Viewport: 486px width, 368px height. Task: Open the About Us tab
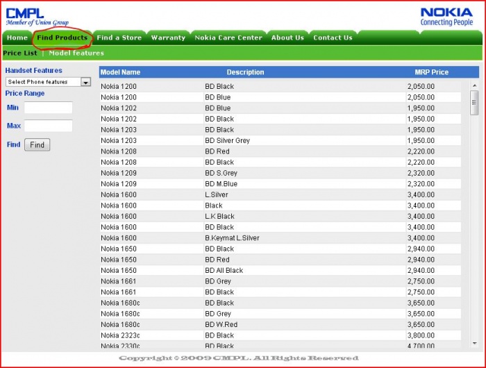pyautogui.click(x=287, y=37)
